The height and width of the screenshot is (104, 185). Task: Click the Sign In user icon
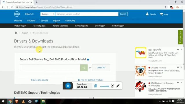147,14
